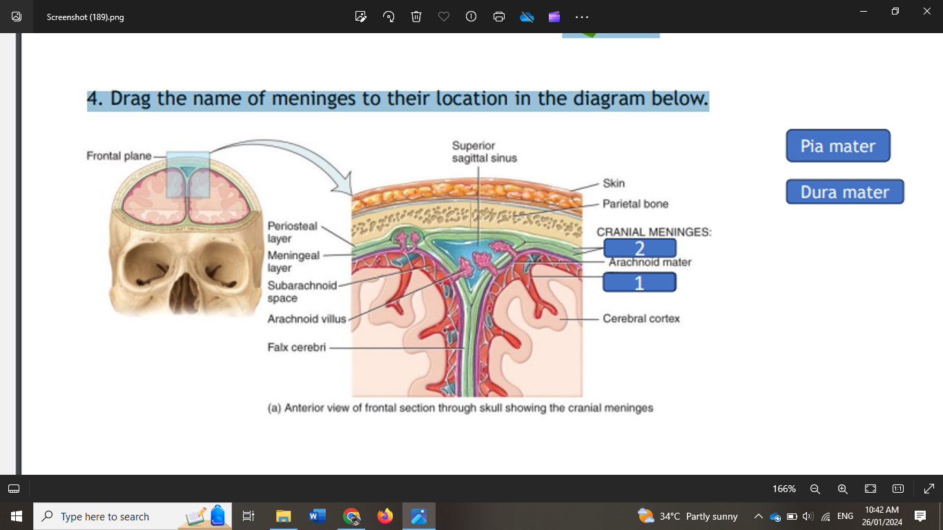The height and width of the screenshot is (530, 943).
Task: Open the volume slider from the tray
Action: 806,516
